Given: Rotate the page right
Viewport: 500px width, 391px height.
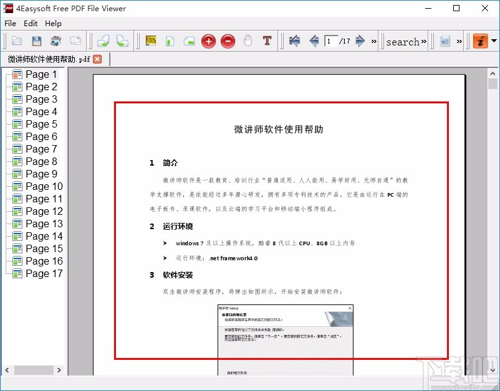Looking at the screenshot, I should pos(122,41).
